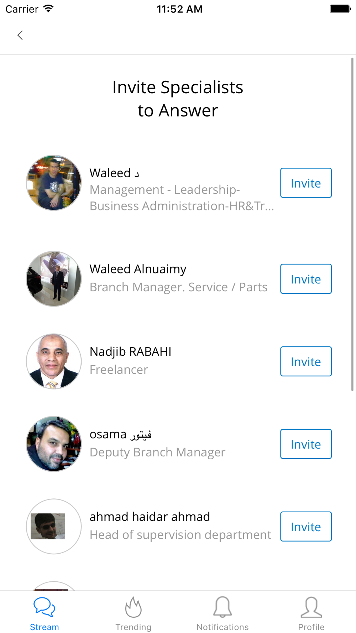This screenshot has height=633, width=356.
Task: Invite Waleed Alnuaimy to answer
Action: [306, 279]
